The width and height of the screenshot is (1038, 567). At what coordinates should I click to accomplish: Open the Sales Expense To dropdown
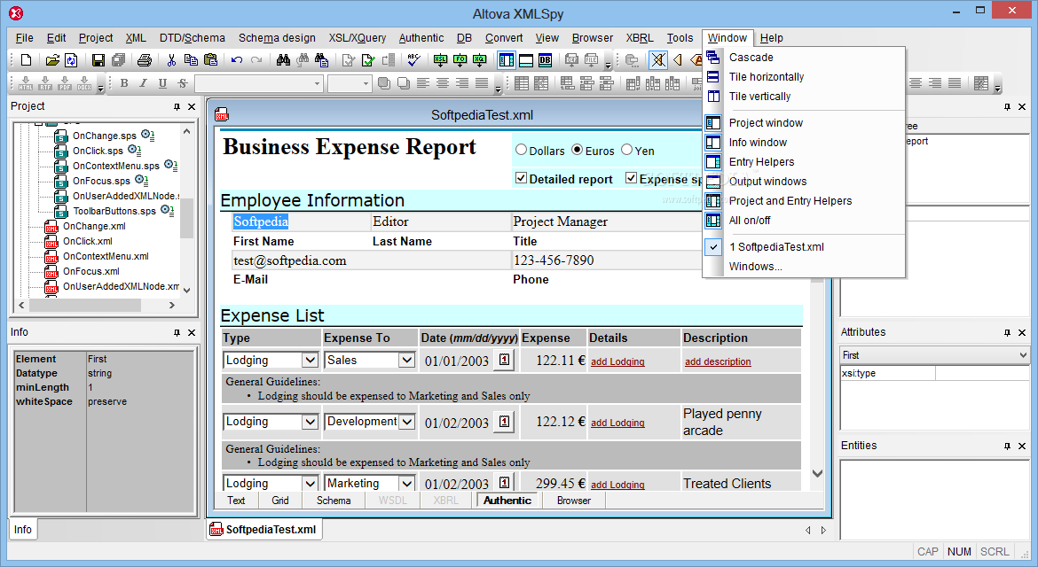406,361
